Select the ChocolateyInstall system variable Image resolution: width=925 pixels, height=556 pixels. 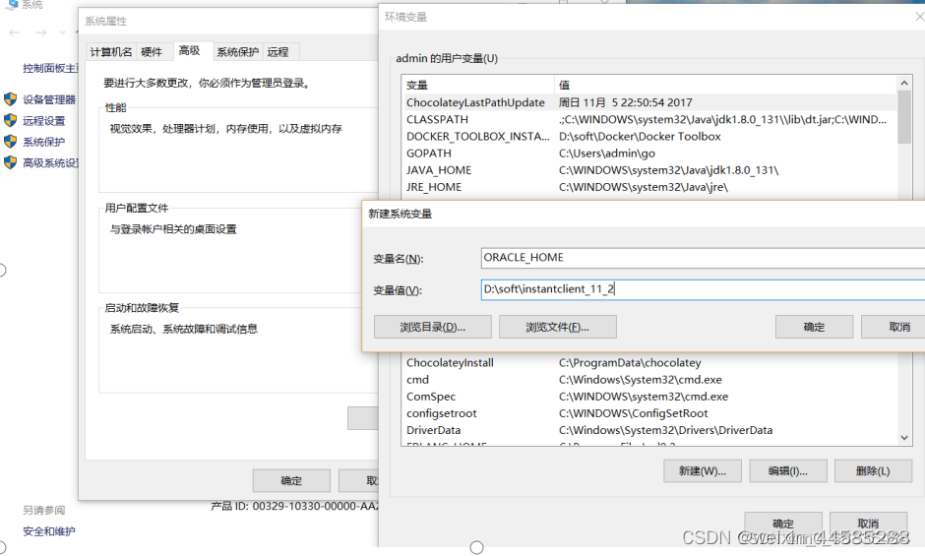click(649, 363)
